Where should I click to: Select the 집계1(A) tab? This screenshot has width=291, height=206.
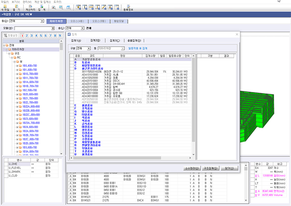pyautogui.click(x=76, y=40)
